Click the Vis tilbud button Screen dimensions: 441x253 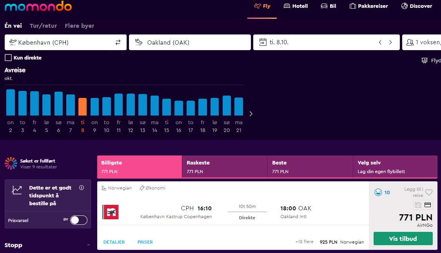(403, 239)
